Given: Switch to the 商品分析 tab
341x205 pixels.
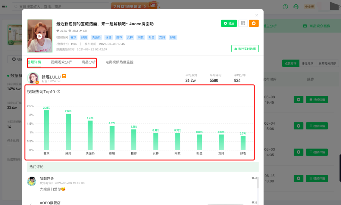Looking at the screenshot, I should pyautogui.click(x=88, y=62).
